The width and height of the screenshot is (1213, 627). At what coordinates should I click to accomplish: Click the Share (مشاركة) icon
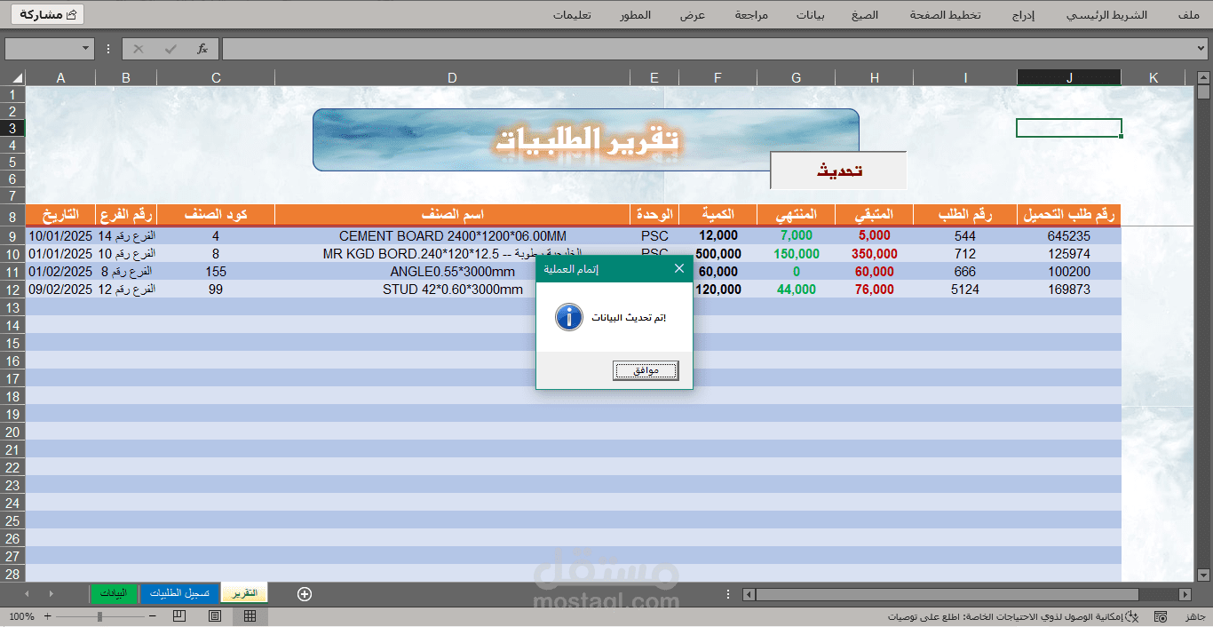46,14
